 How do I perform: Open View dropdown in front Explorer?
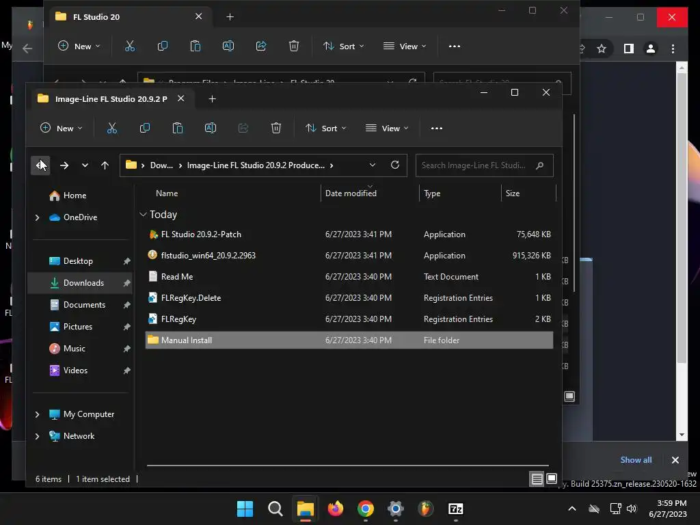[387, 129]
